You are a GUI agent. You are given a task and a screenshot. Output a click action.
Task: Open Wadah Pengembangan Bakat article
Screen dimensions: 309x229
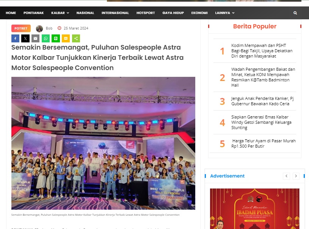click(263, 77)
